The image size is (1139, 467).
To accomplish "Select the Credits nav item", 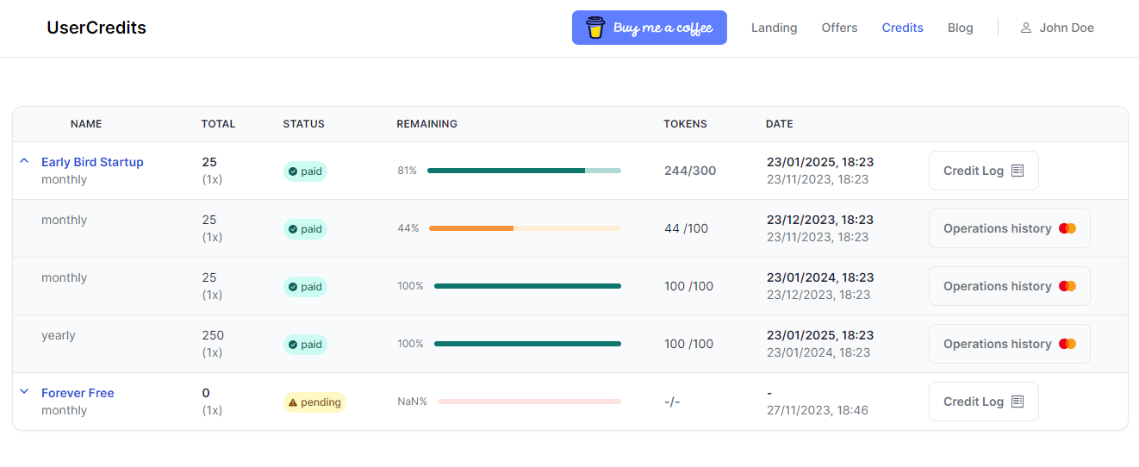I will [902, 28].
